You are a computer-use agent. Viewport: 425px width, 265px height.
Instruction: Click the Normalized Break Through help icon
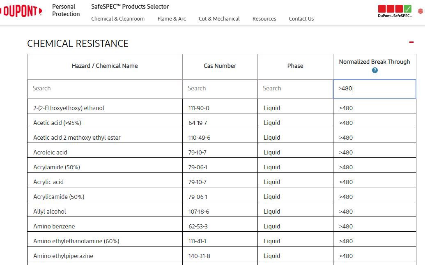(374, 70)
